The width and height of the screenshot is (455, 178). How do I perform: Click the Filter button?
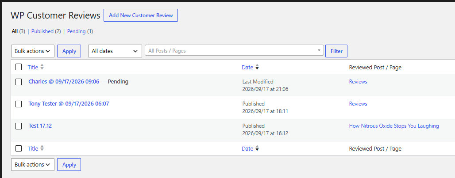[336, 51]
